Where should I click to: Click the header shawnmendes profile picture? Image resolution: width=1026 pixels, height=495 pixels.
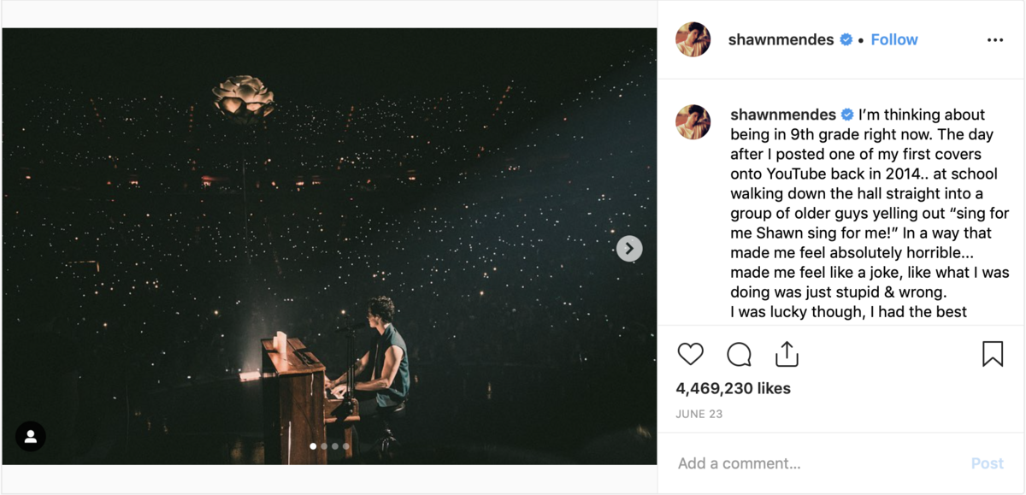point(693,40)
